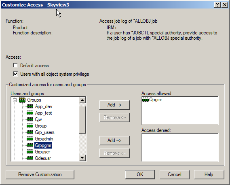The width and height of the screenshot is (230, 185).
Task: Click inside the Access denied list box
Action: tap(180, 147)
